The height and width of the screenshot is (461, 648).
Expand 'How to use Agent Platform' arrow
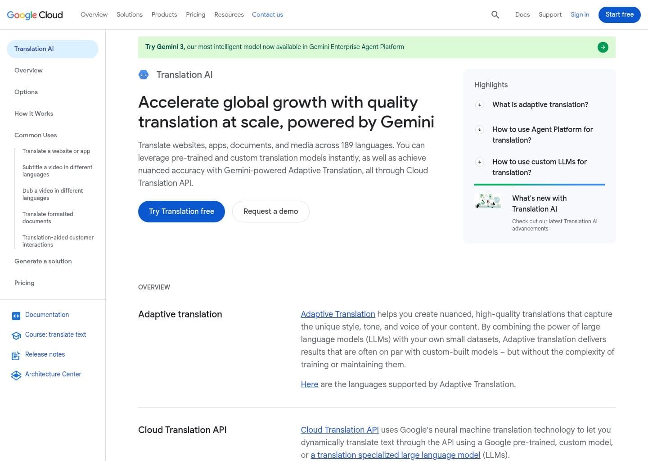pos(480,130)
